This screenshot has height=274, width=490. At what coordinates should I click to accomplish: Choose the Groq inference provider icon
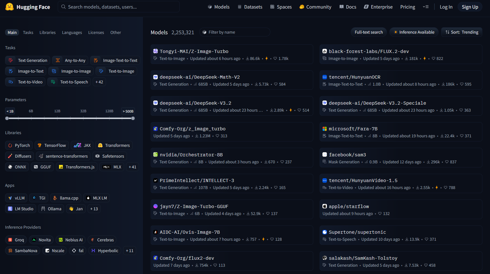coord(10,240)
